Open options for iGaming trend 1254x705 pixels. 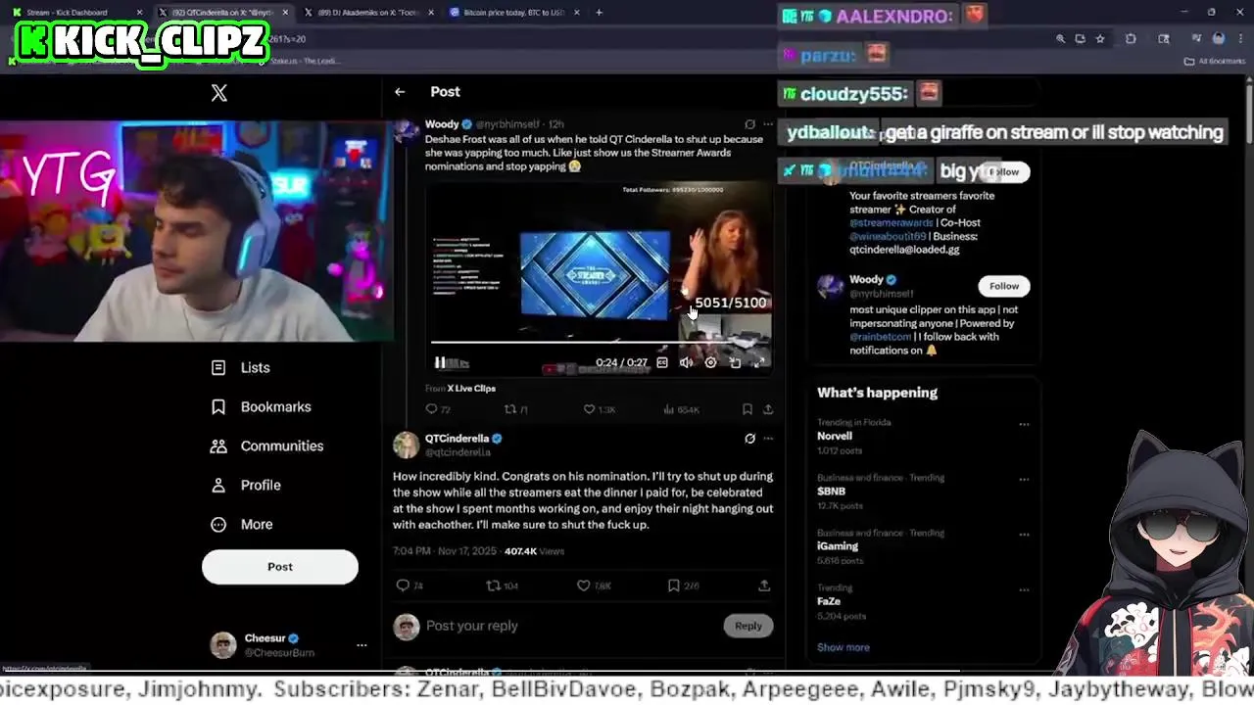pyautogui.click(x=1024, y=535)
